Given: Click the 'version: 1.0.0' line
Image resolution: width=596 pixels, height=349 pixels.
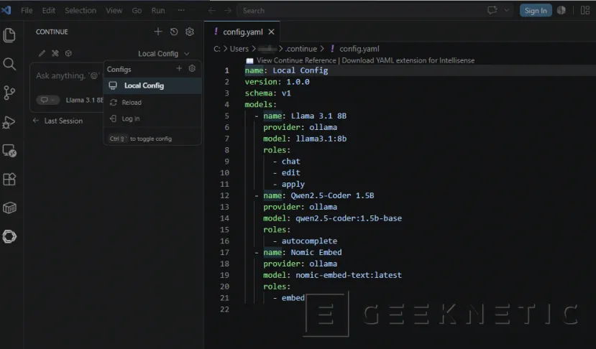Looking at the screenshot, I should tap(277, 82).
